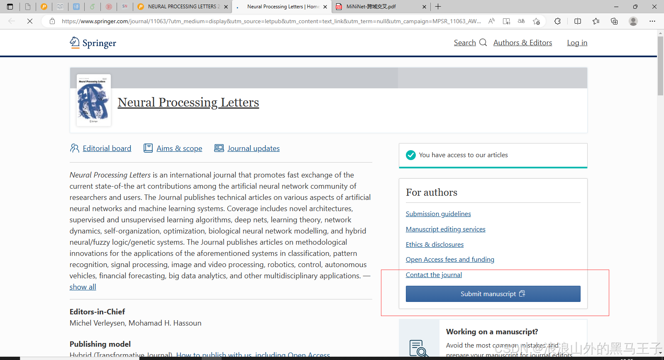The width and height of the screenshot is (664, 360).
Task: Toggle split screen view
Action: [578, 21]
